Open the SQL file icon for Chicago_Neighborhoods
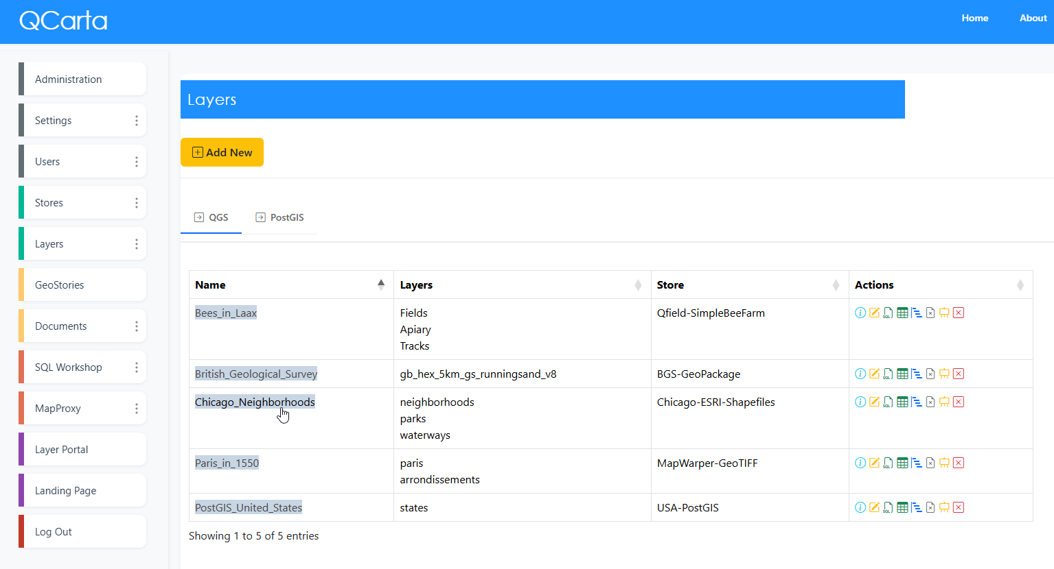Image resolution: width=1054 pixels, height=569 pixels. (888, 402)
